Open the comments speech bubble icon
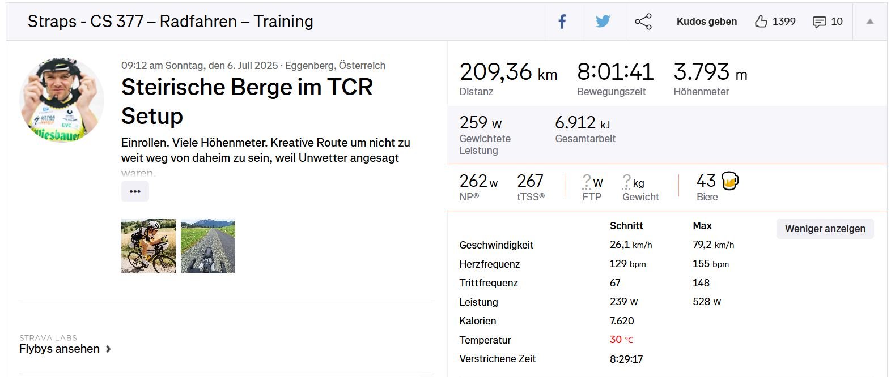 point(819,22)
